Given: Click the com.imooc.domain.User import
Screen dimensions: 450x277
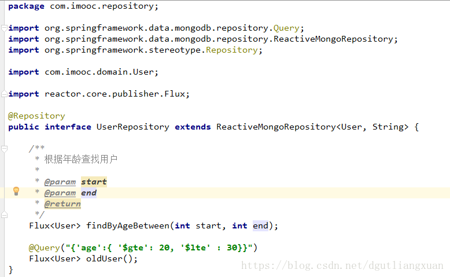Looking at the screenshot, I should click(99, 72).
